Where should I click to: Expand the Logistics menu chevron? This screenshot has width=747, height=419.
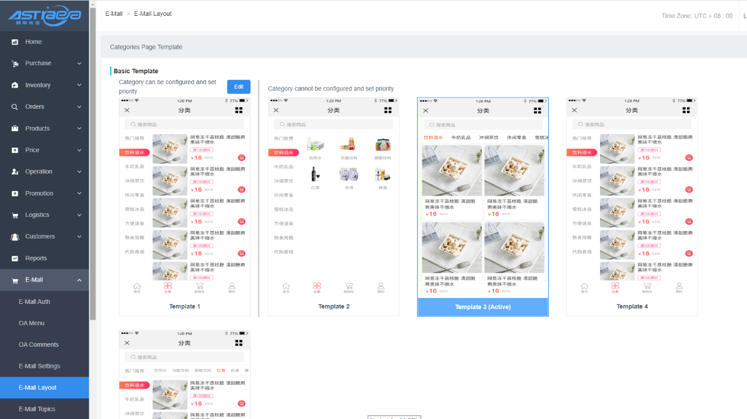click(79, 215)
